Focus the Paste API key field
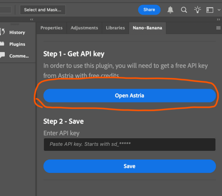Viewport: 222px width, 196px height. point(130,144)
